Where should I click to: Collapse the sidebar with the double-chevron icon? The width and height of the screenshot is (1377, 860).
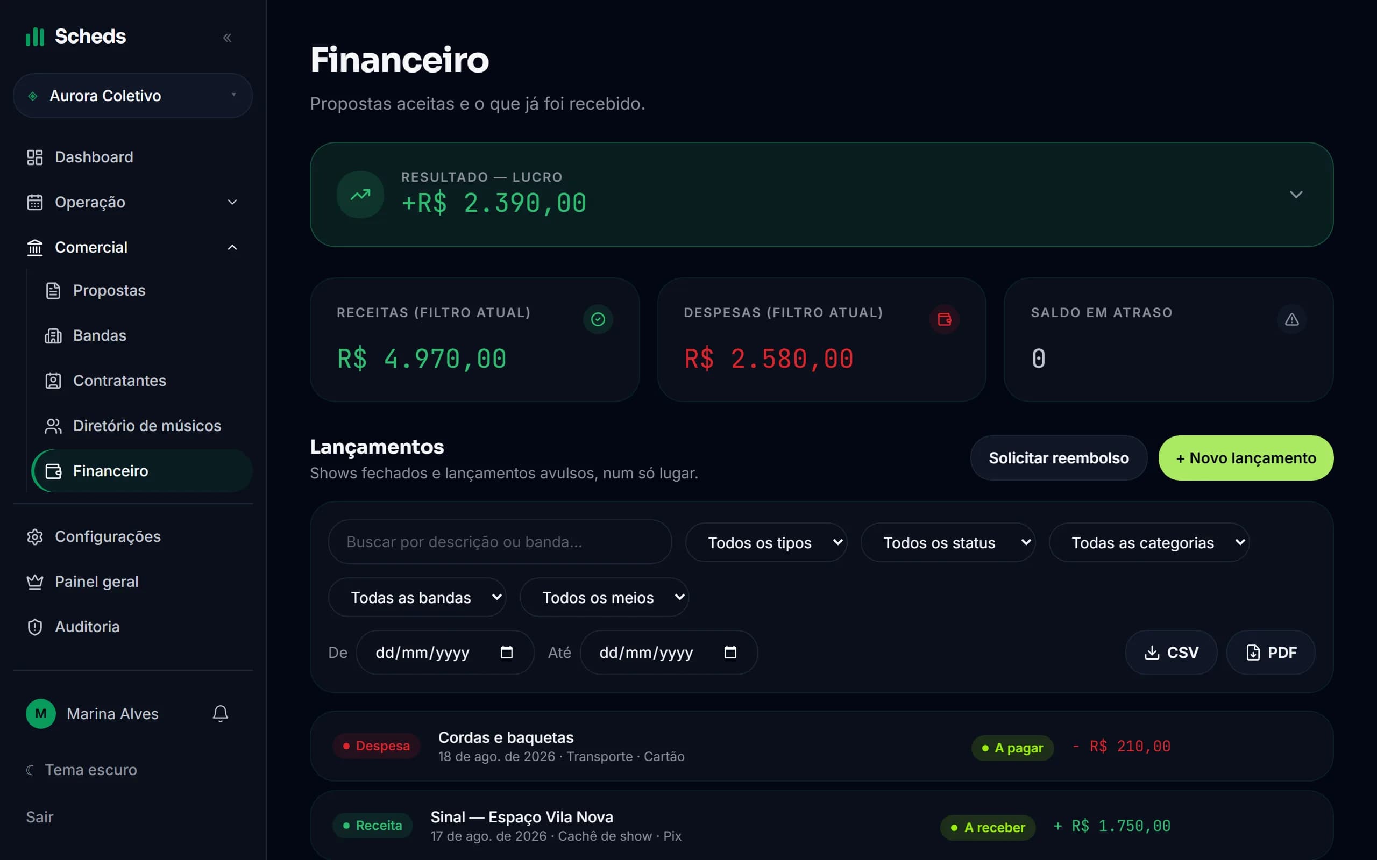(x=227, y=38)
